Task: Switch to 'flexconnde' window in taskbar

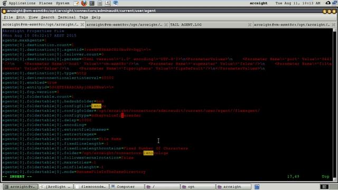Action: coord(91,186)
